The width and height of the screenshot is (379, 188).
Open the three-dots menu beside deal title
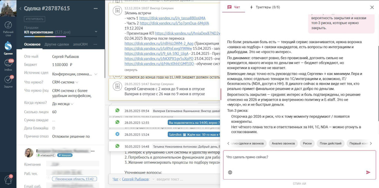pos(96,8)
